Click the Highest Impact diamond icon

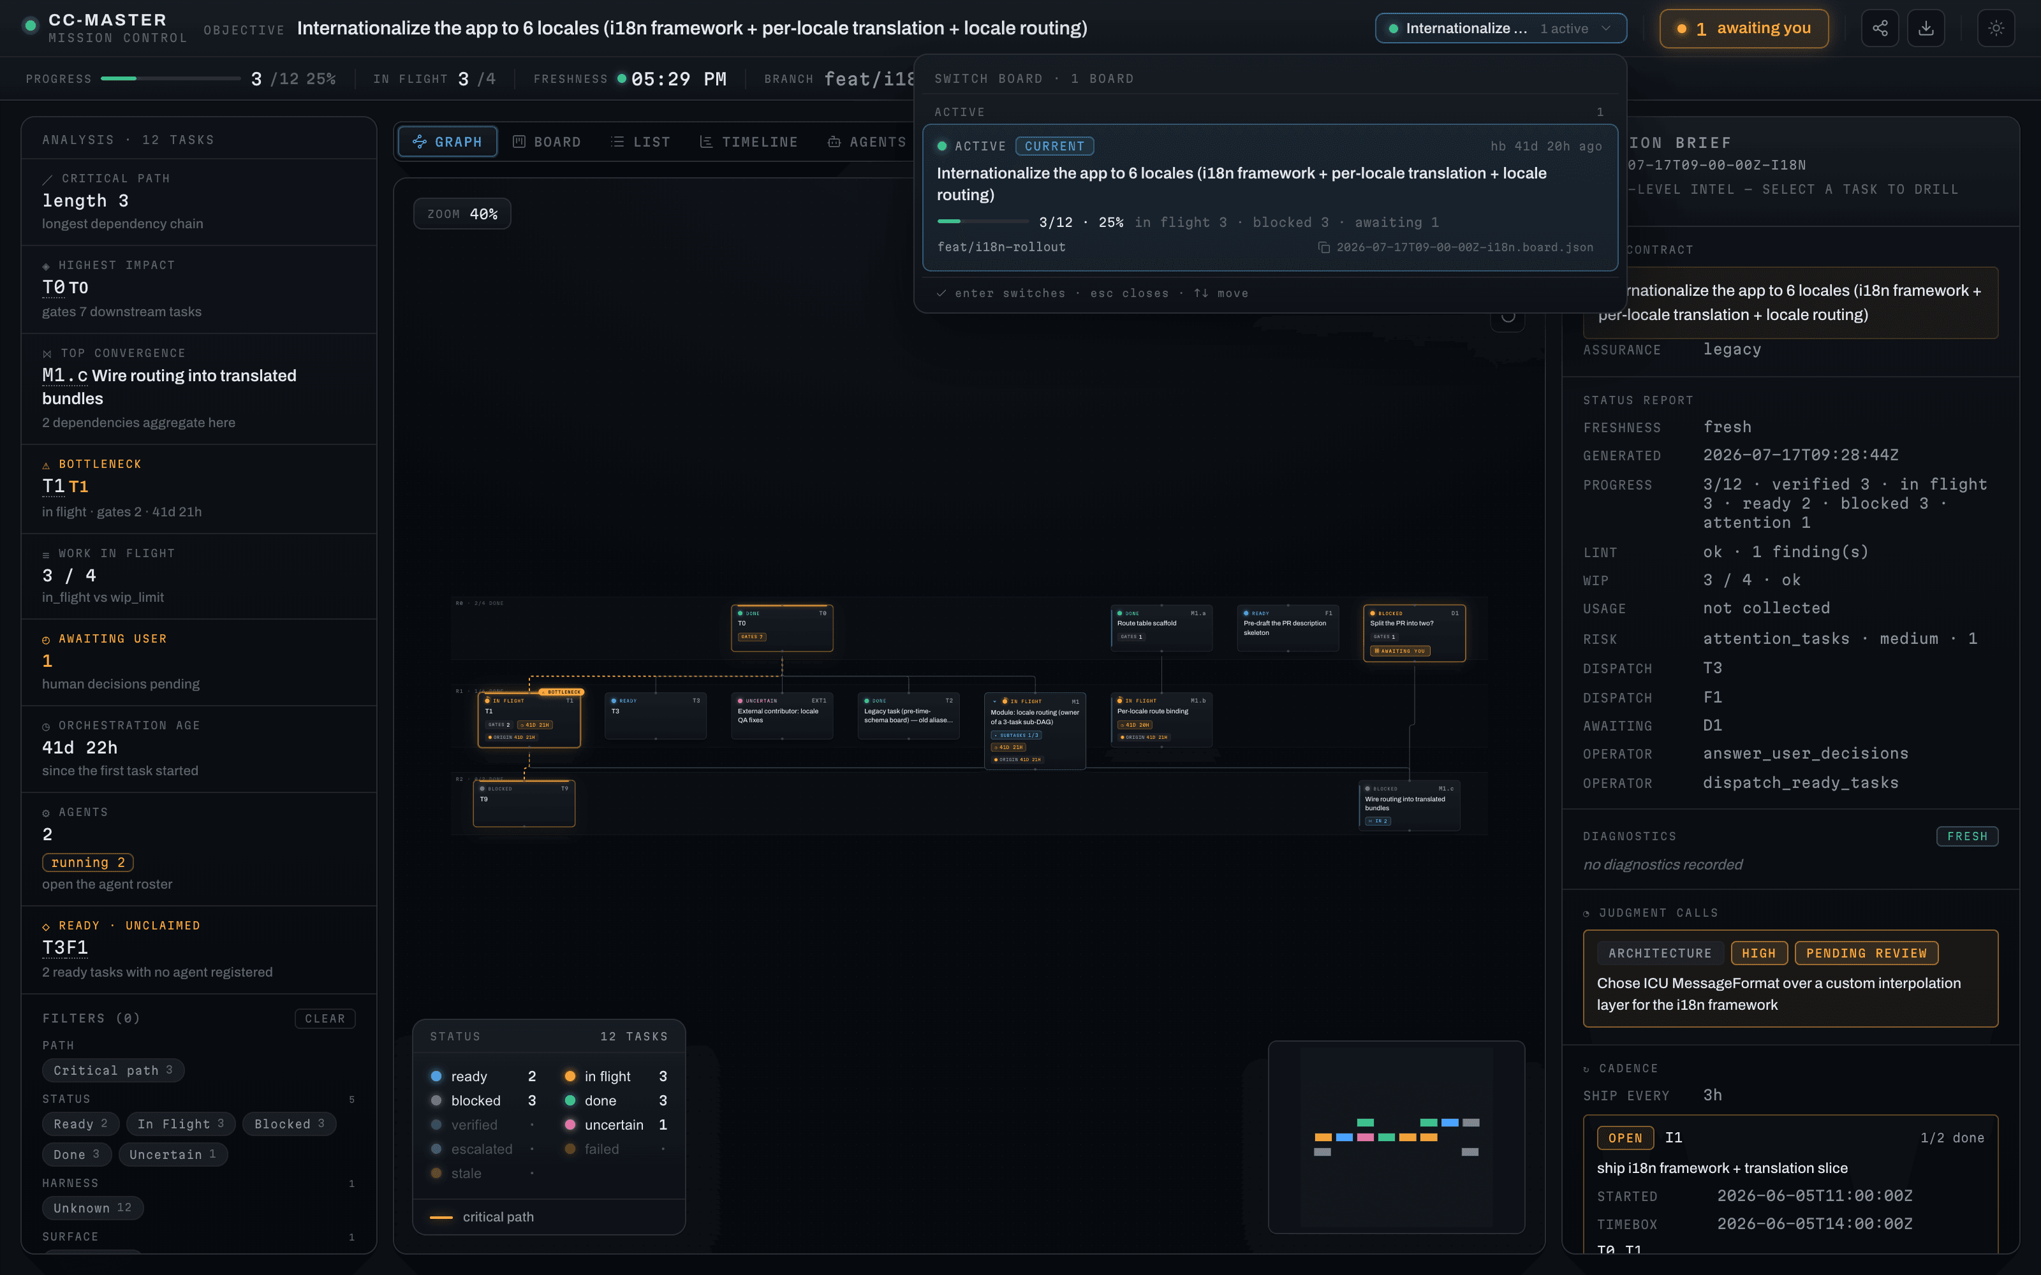click(47, 266)
